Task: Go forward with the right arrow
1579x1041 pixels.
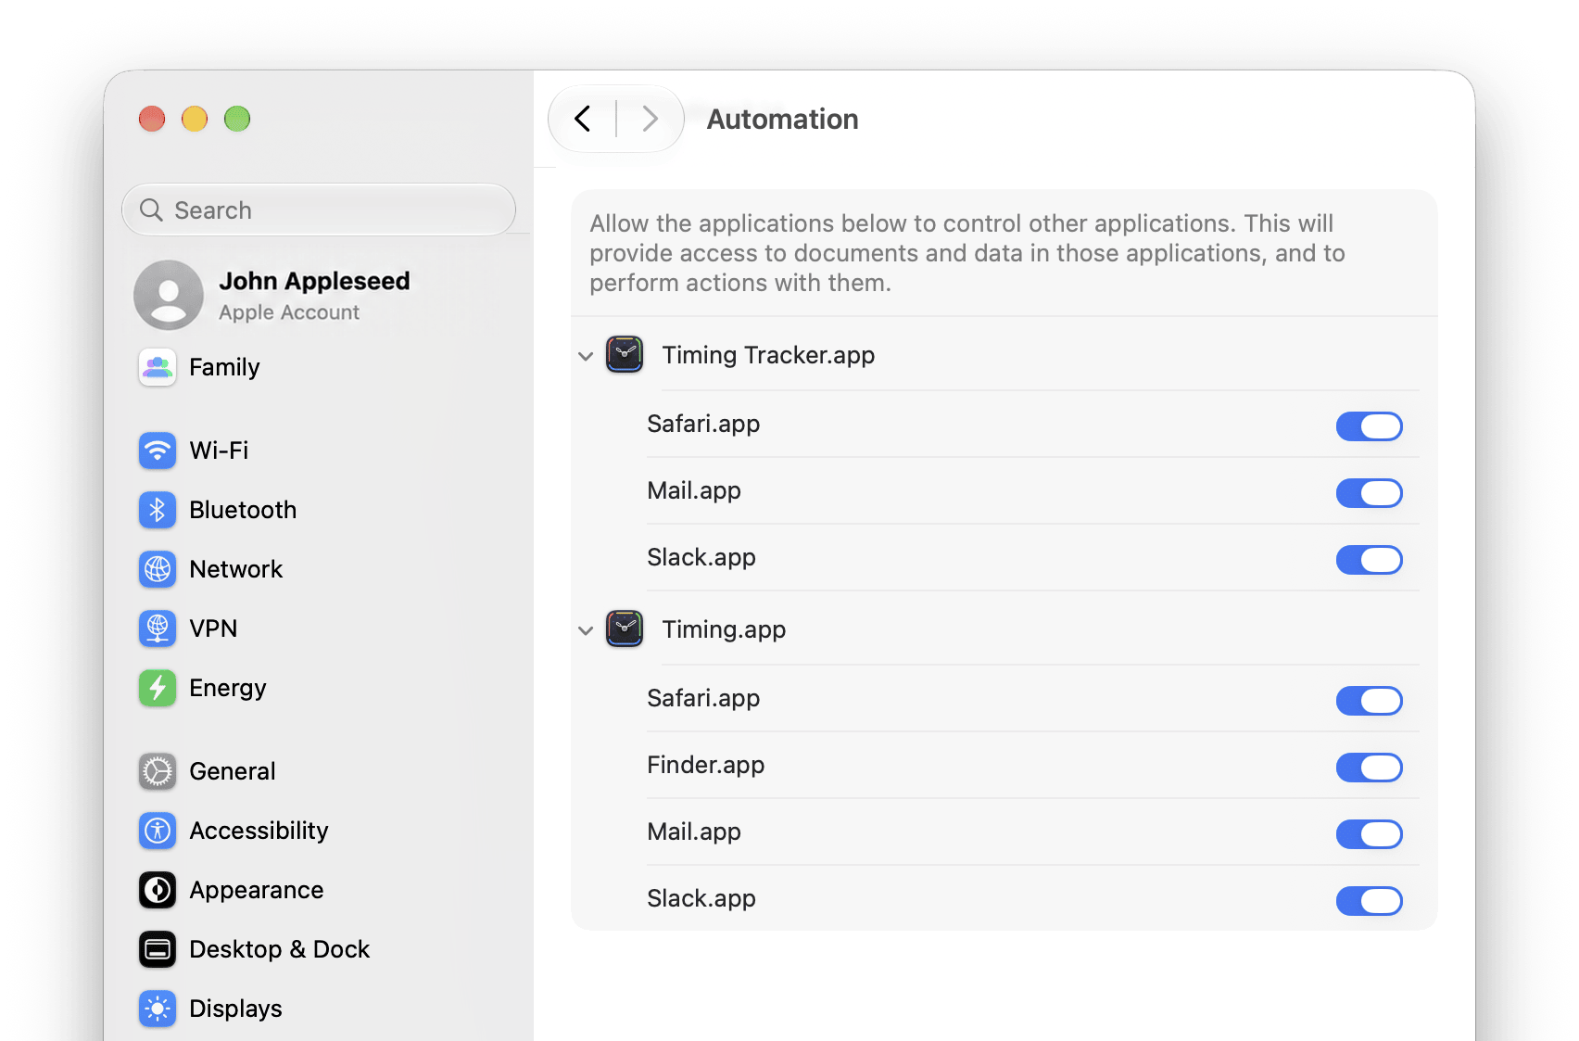Action: point(650,119)
